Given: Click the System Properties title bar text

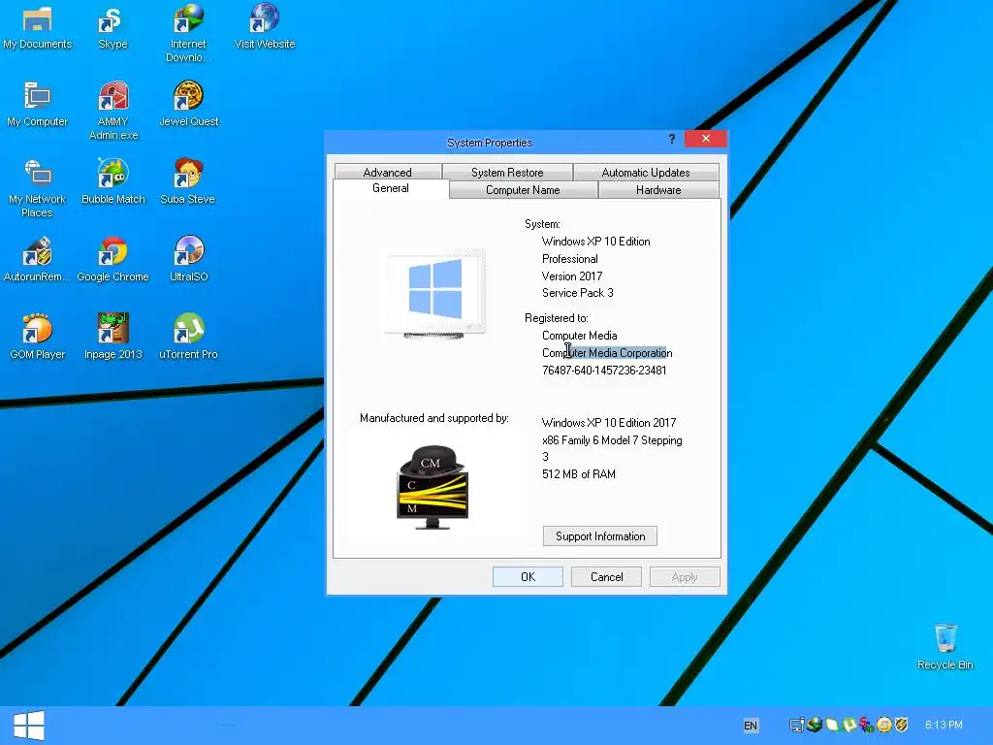Looking at the screenshot, I should coord(490,143).
